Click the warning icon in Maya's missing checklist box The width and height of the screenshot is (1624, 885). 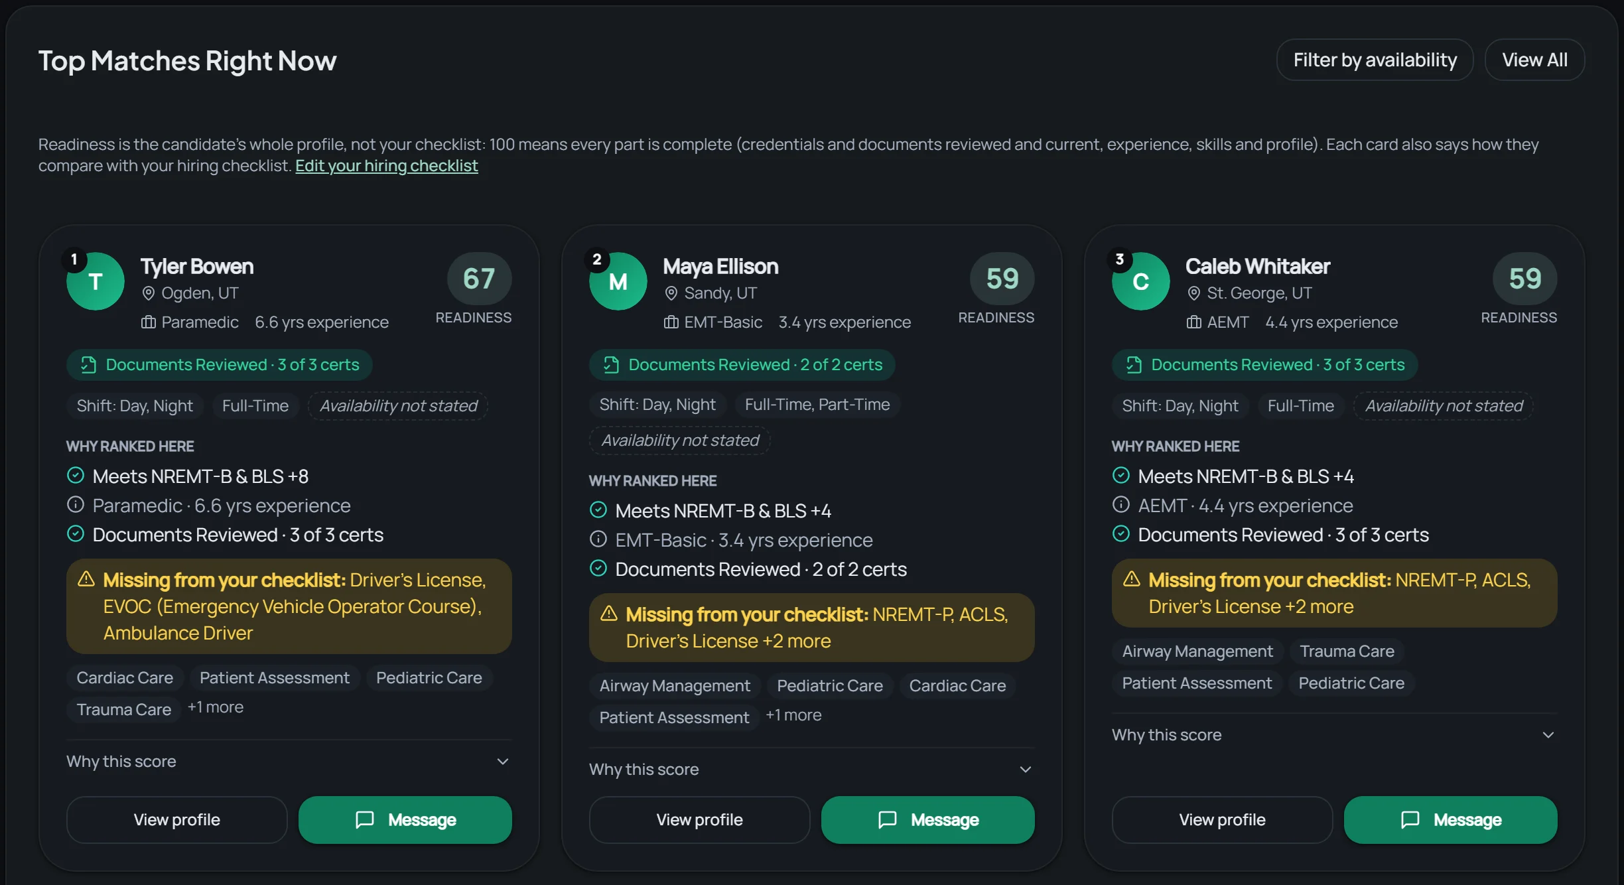[x=609, y=614]
